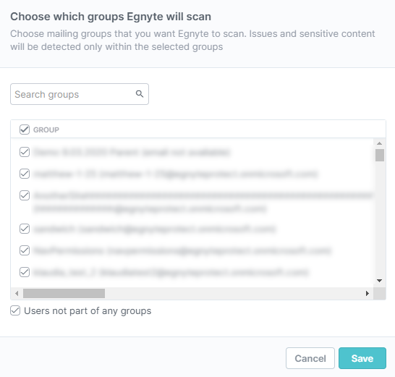Viewport: 395px width, 377px height.
Task: Click the magnifier icon in search box
Action: 140,94
